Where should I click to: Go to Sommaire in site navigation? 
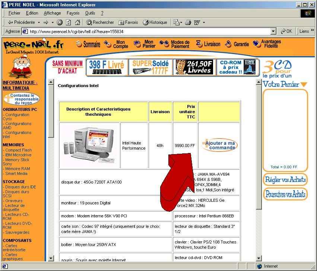click(x=88, y=44)
